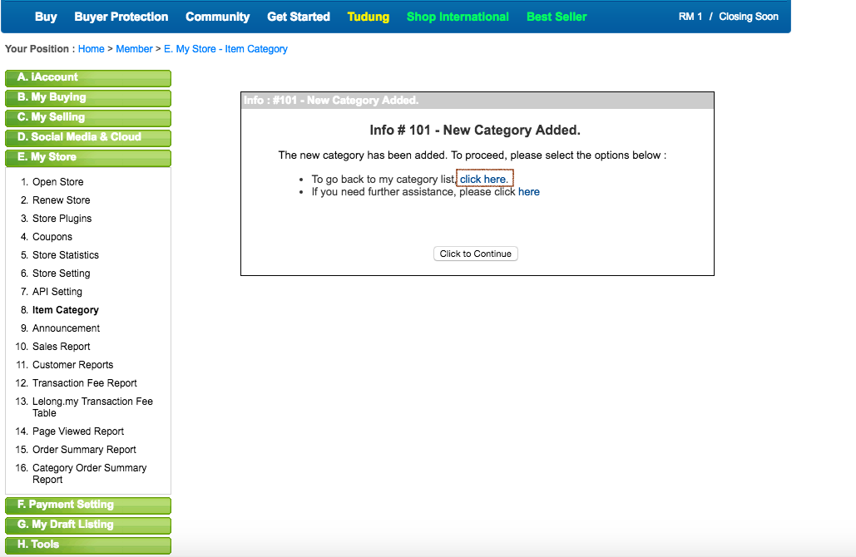This screenshot has width=856, height=557.
Task: Open Item Category in the sidebar
Action: coord(66,310)
